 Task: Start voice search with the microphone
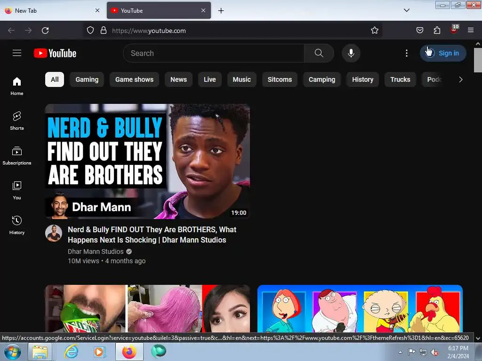point(351,53)
